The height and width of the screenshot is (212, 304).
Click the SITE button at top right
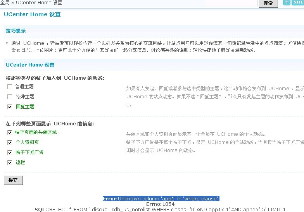point(298,2)
